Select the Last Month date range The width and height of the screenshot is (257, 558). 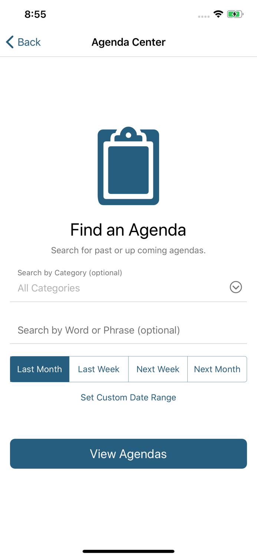[40, 369]
